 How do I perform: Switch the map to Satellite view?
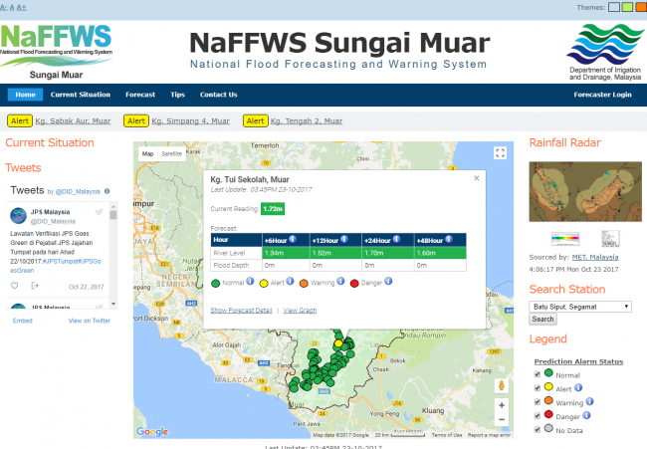tap(172, 154)
